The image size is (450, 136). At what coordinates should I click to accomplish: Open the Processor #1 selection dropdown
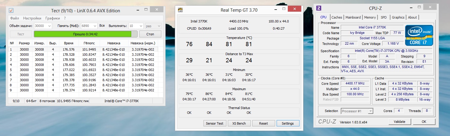357,111
